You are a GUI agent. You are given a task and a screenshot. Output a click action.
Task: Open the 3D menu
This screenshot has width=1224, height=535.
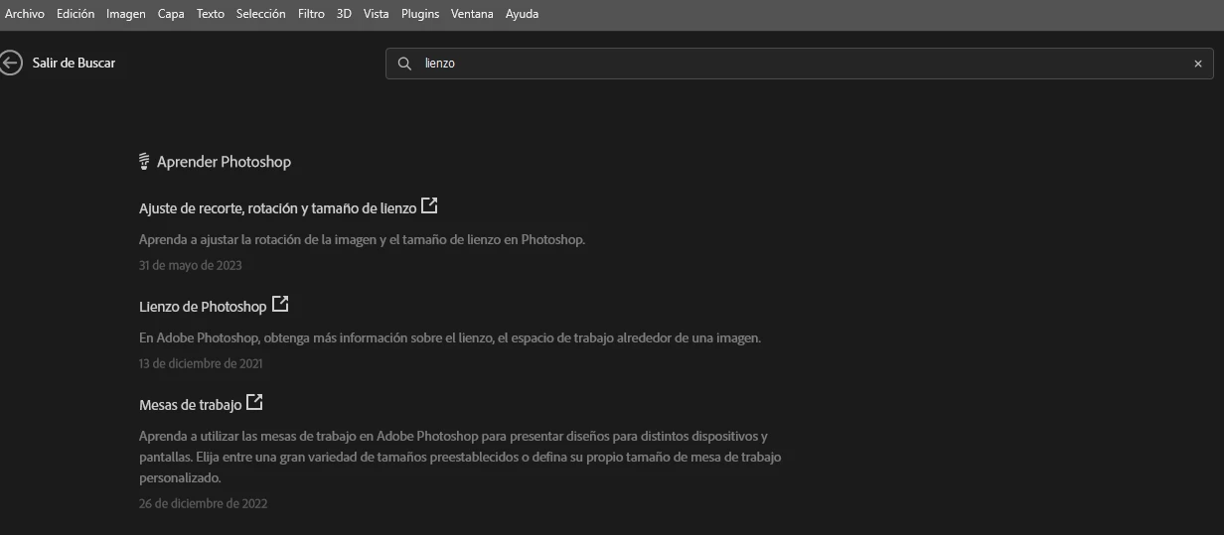pyautogui.click(x=344, y=14)
